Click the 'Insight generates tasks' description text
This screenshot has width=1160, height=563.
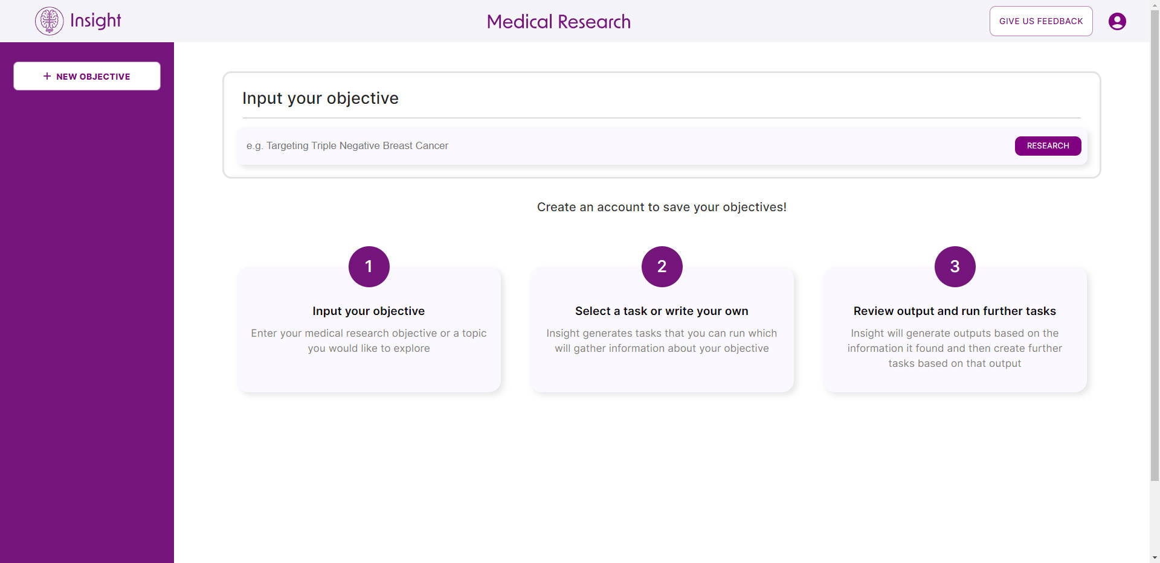point(662,340)
